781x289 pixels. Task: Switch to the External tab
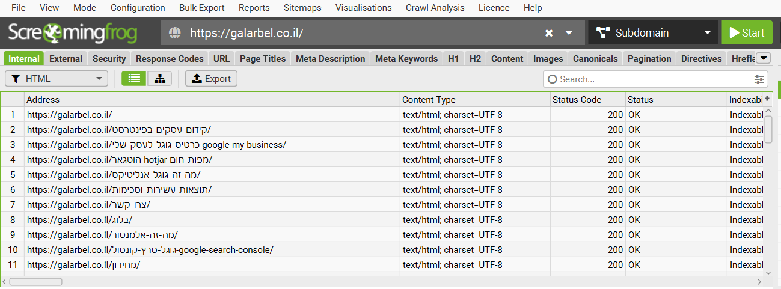coord(66,59)
